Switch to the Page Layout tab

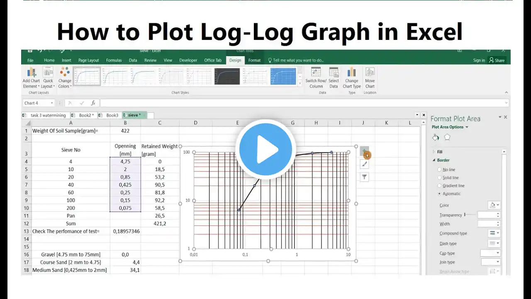tap(89, 60)
